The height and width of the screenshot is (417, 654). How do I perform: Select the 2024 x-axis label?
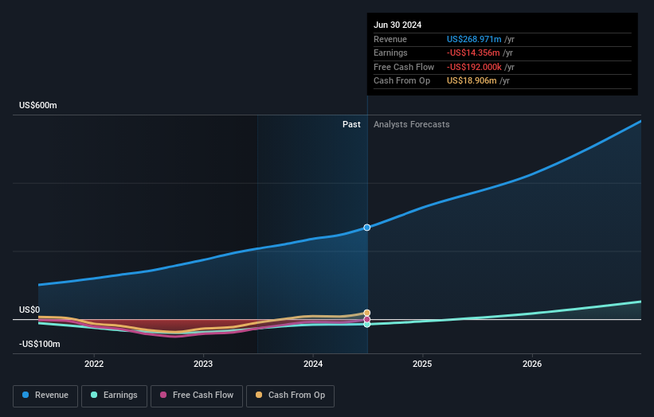[313, 364]
